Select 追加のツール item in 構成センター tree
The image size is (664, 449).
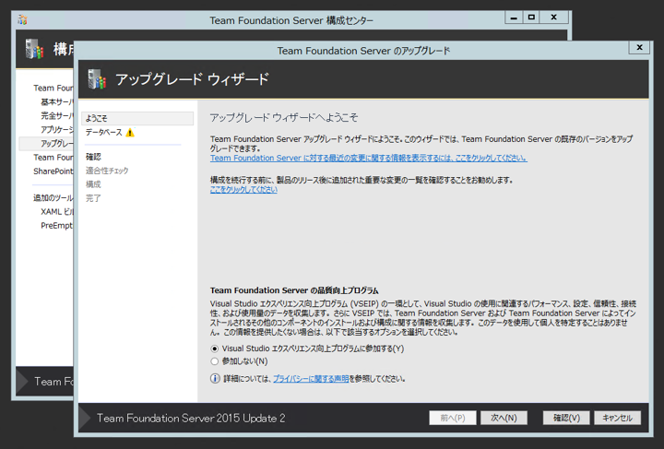pos(53,197)
